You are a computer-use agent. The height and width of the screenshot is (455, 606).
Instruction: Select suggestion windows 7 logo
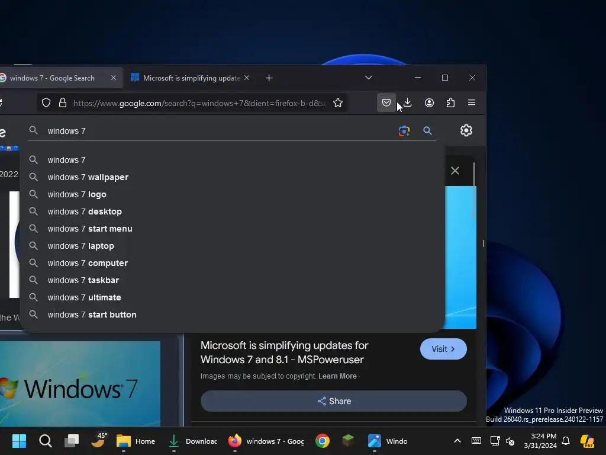(232, 194)
